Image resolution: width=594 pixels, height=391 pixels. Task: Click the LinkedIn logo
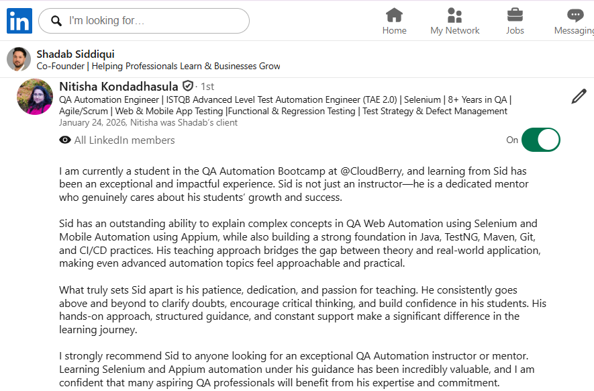tap(19, 21)
